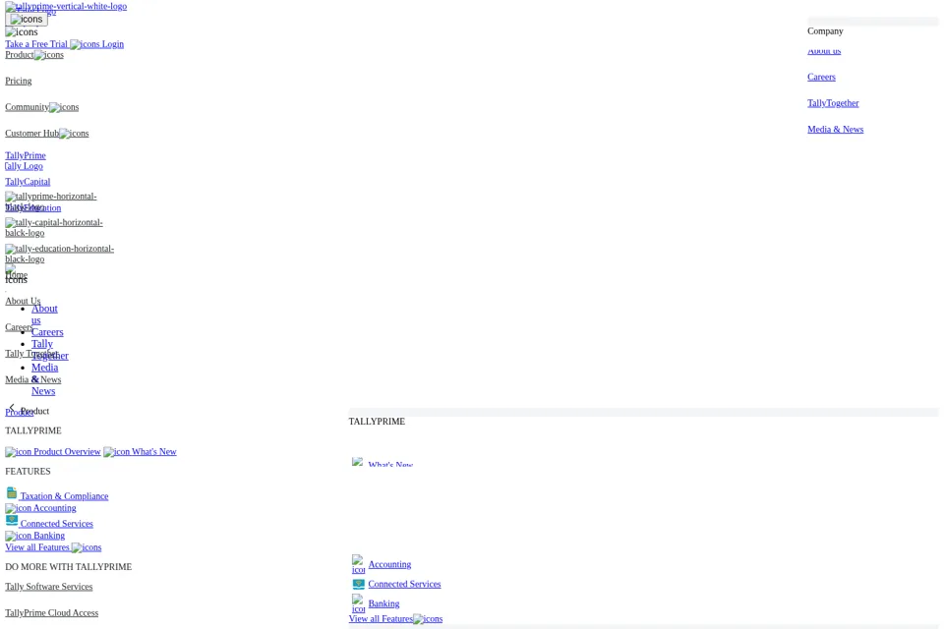The image size is (944, 629).
Task: Open the Take a Free Trial link
Action: [x=36, y=44]
